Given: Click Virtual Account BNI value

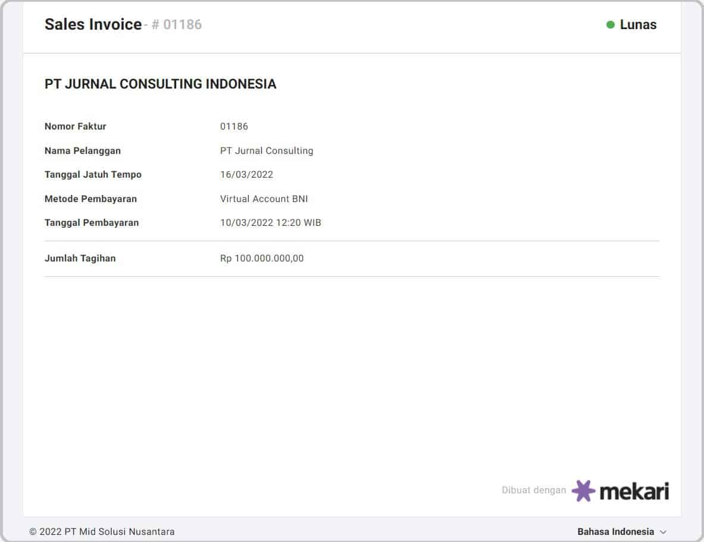Looking at the screenshot, I should [264, 198].
